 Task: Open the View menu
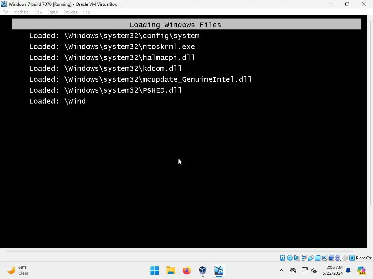[x=38, y=12]
